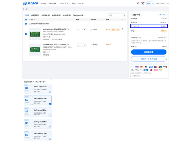The image size is (189, 142).
Task: Click the first-time offer badge next to $3.20
Action: [115, 30]
